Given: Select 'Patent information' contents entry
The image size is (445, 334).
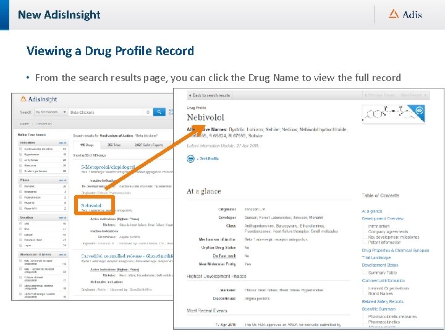Looking at the screenshot, I should pos(384,242).
